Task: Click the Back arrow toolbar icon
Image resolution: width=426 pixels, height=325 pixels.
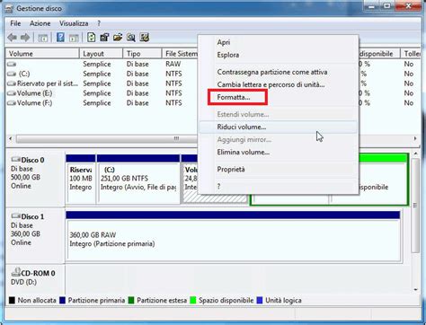Action: point(12,38)
